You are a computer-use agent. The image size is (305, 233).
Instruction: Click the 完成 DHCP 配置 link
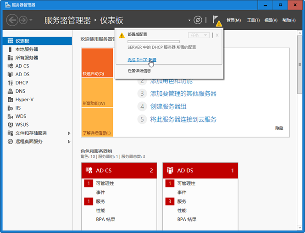click(142, 60)
